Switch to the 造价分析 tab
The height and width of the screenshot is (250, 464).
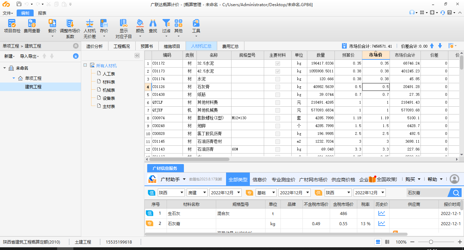pyautogui.click(x=94, y=46)
